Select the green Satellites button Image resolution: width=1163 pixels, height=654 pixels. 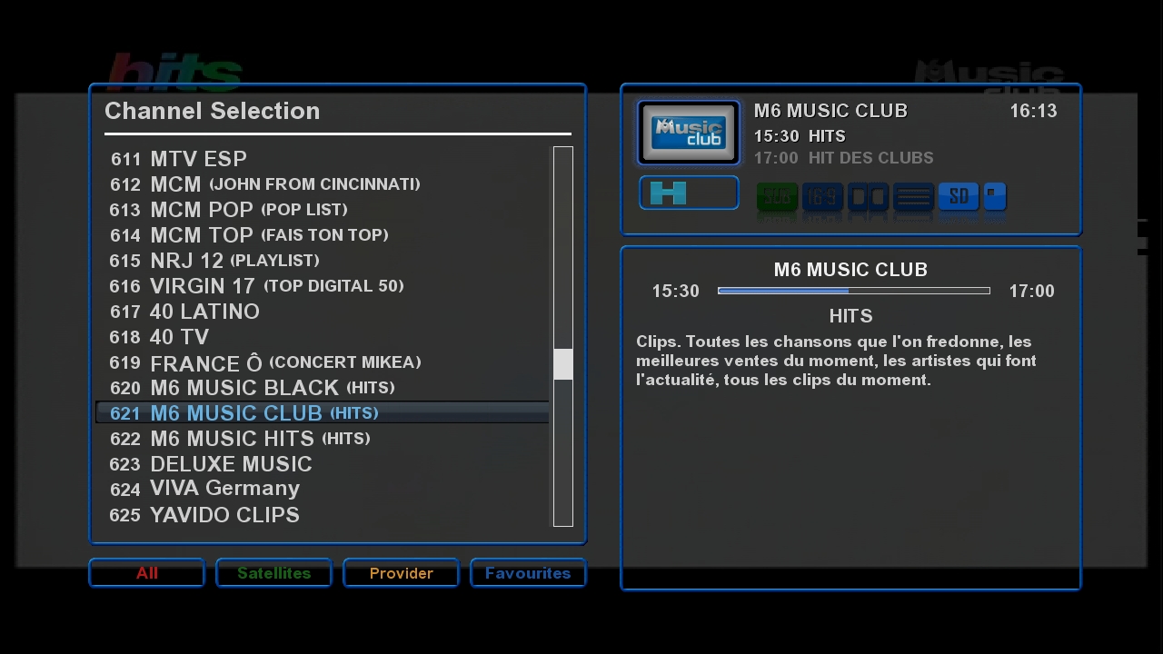coord(273,573)
